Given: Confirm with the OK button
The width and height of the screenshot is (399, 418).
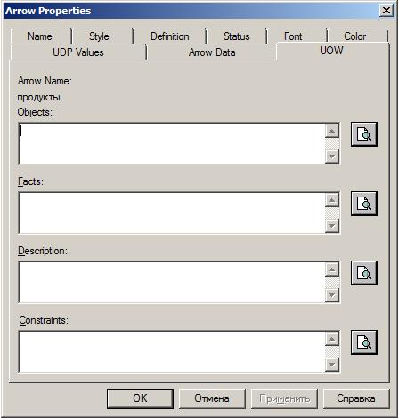Looking at the screenshot, I should [140, 398].
